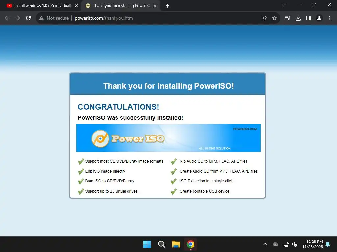Click the PowerISO disc logo in banner
Image resolution: width=337 pixels, height=252 pixels.
point(100,139)
